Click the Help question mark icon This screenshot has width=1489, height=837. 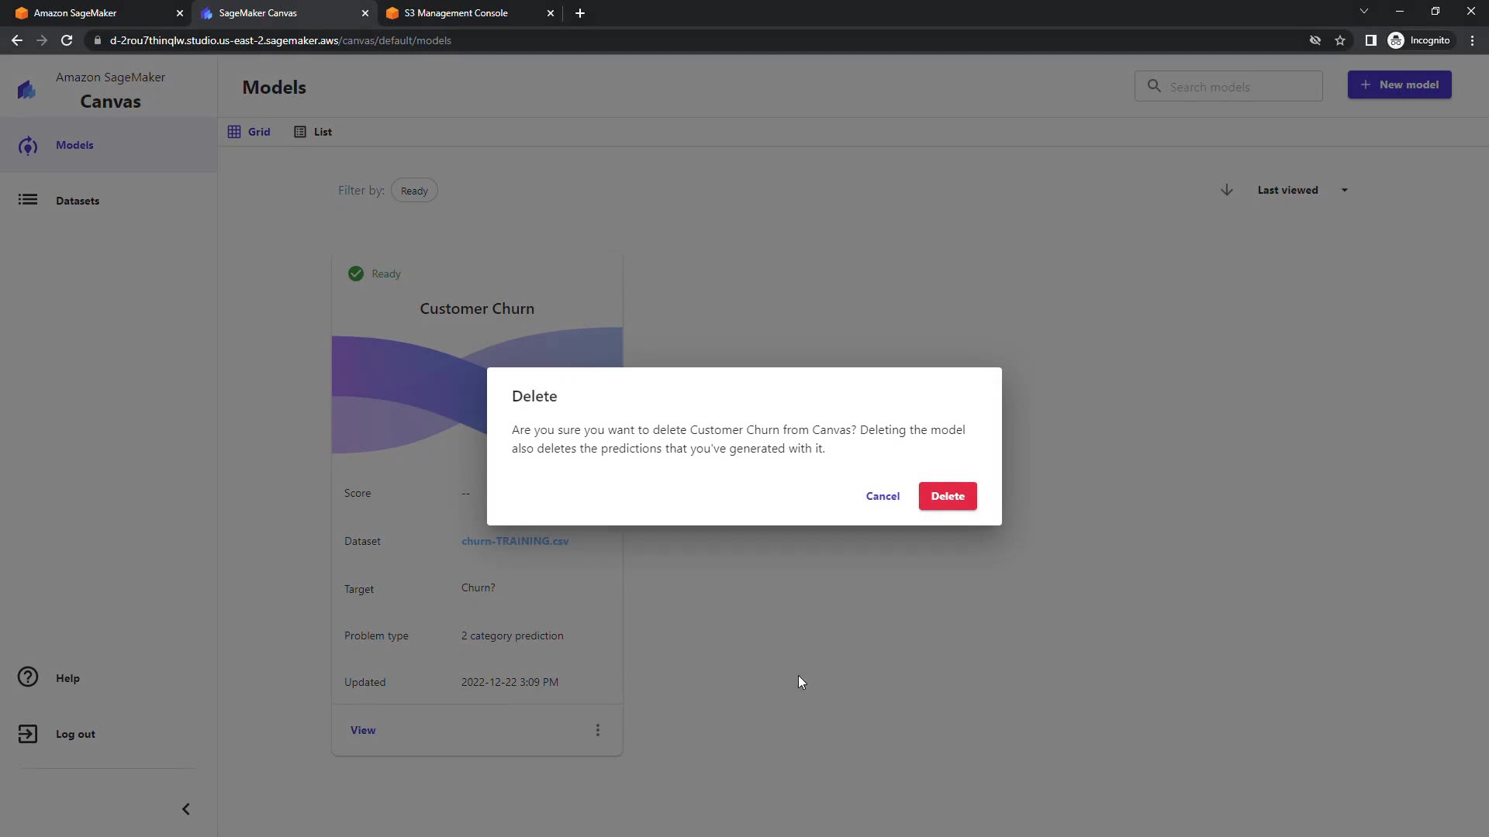coord(28,677)
